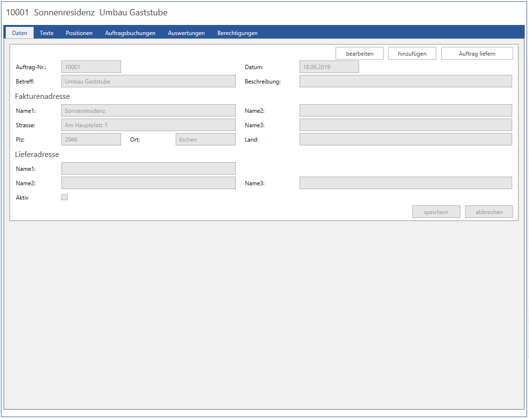Screen dimensions: 529x419
Task: Click the Auftrag liefern button
Action: (477, 53)
